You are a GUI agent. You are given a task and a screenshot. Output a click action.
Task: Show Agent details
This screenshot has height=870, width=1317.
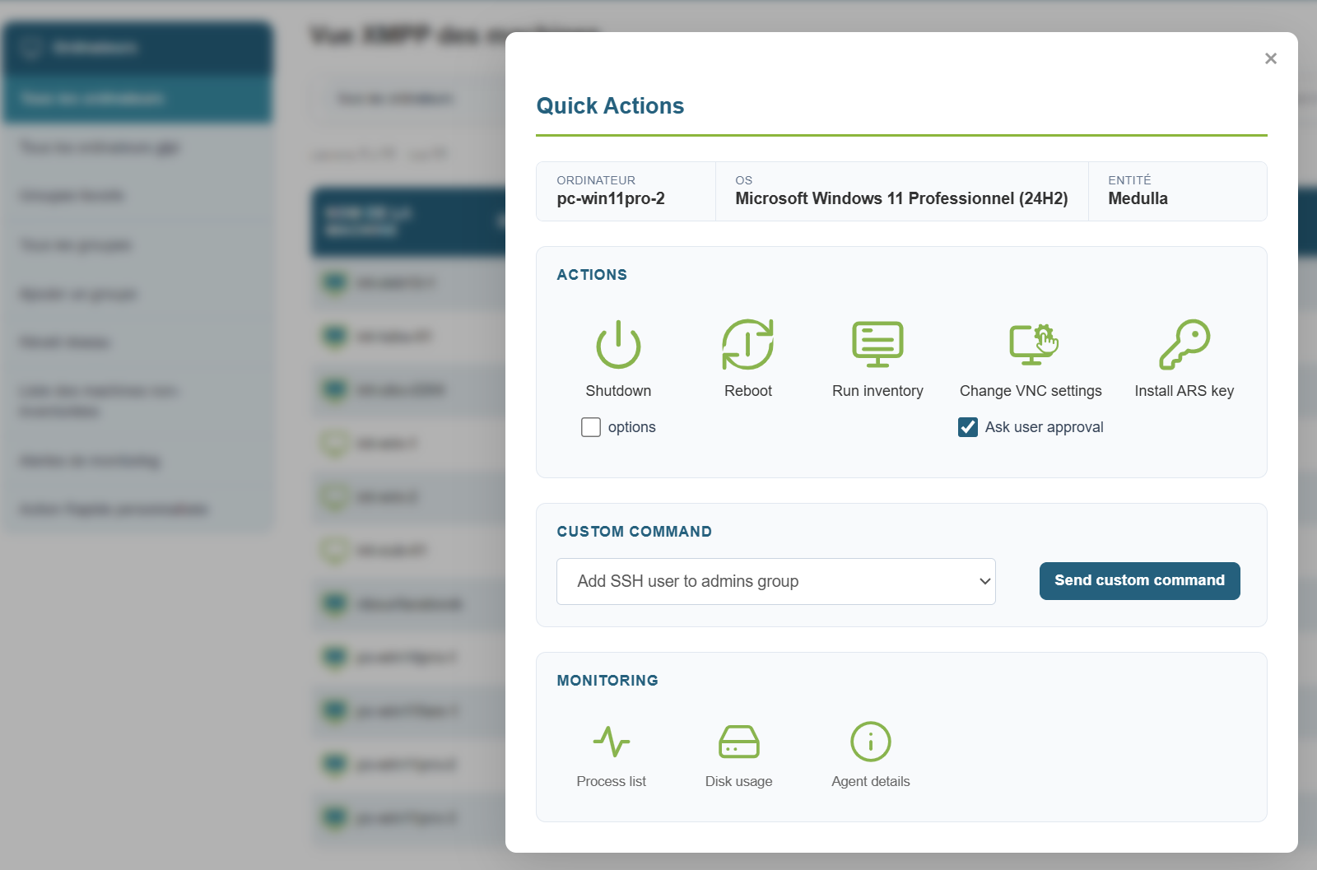870,742
